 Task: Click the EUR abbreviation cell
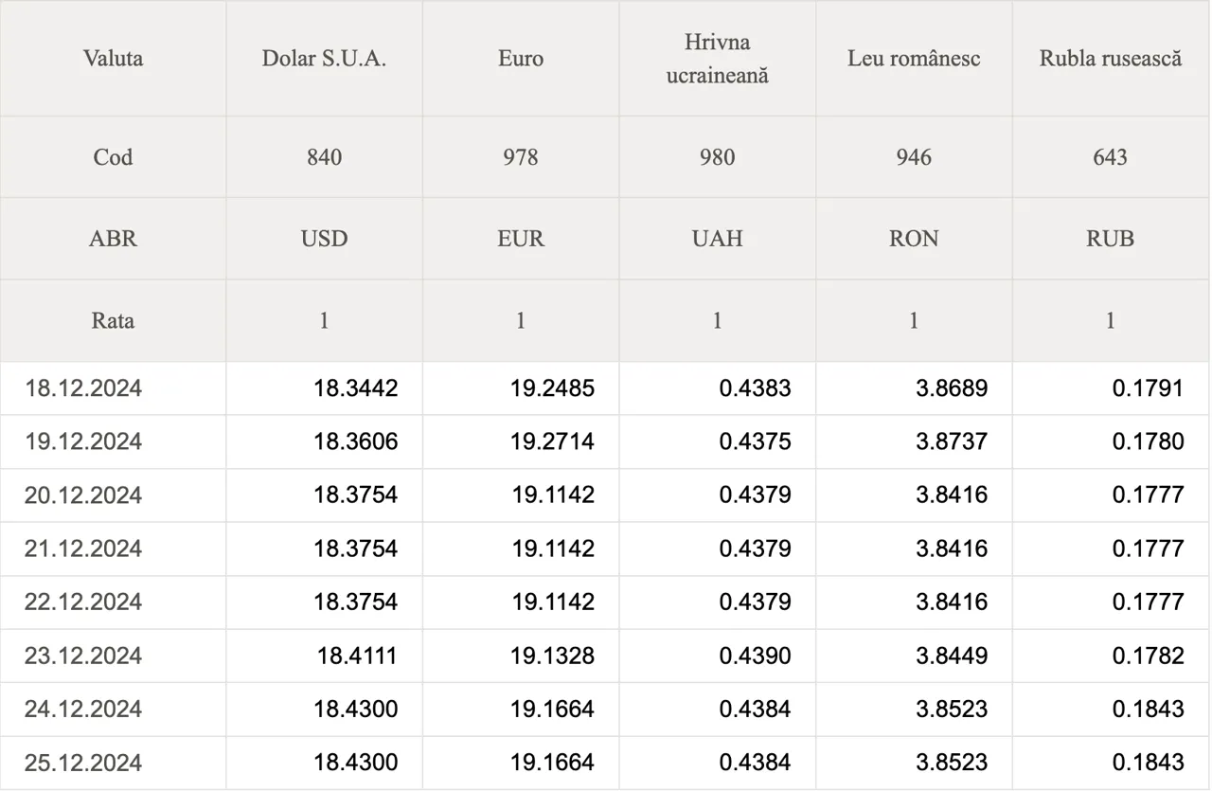pyautogui.click(x=521, y=239)
